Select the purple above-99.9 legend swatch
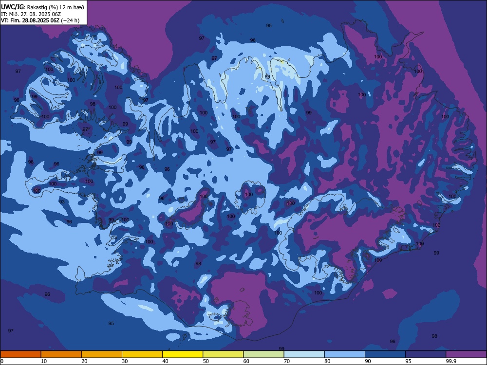 (466, 354)
